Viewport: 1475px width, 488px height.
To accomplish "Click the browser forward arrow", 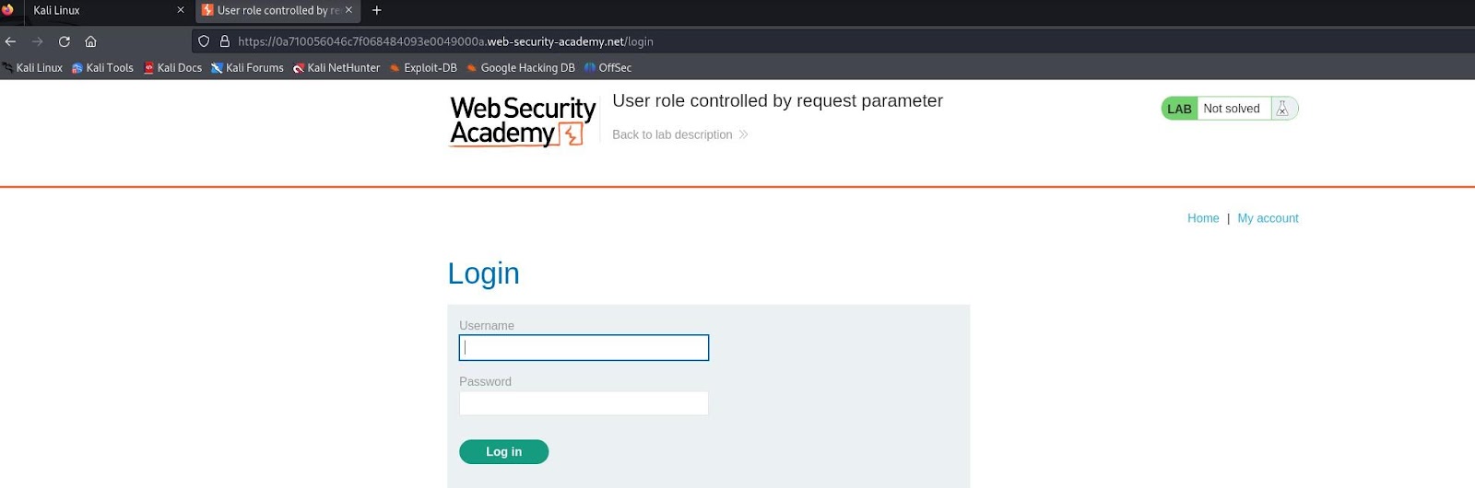I will [x=38, y=41].
